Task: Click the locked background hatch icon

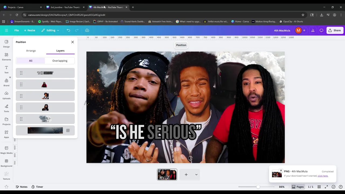Action: pos(68,130)
